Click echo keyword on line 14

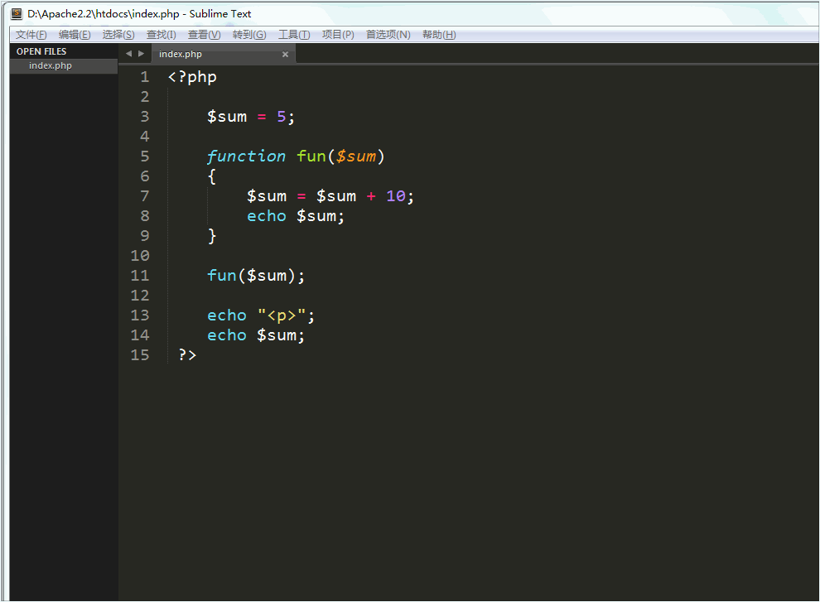tap(227, 335)
